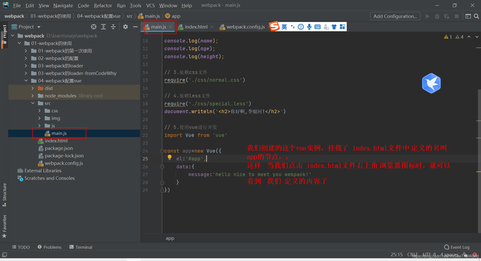481x261 pixels.
Task: Open the Search Everywhere magnifier icon
Action: (476, 16)
